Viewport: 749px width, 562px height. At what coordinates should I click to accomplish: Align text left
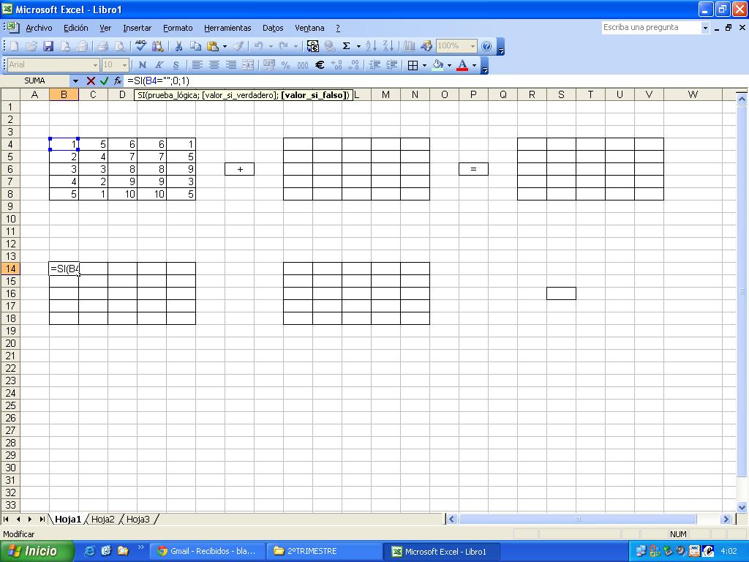(x=197, y=65)
